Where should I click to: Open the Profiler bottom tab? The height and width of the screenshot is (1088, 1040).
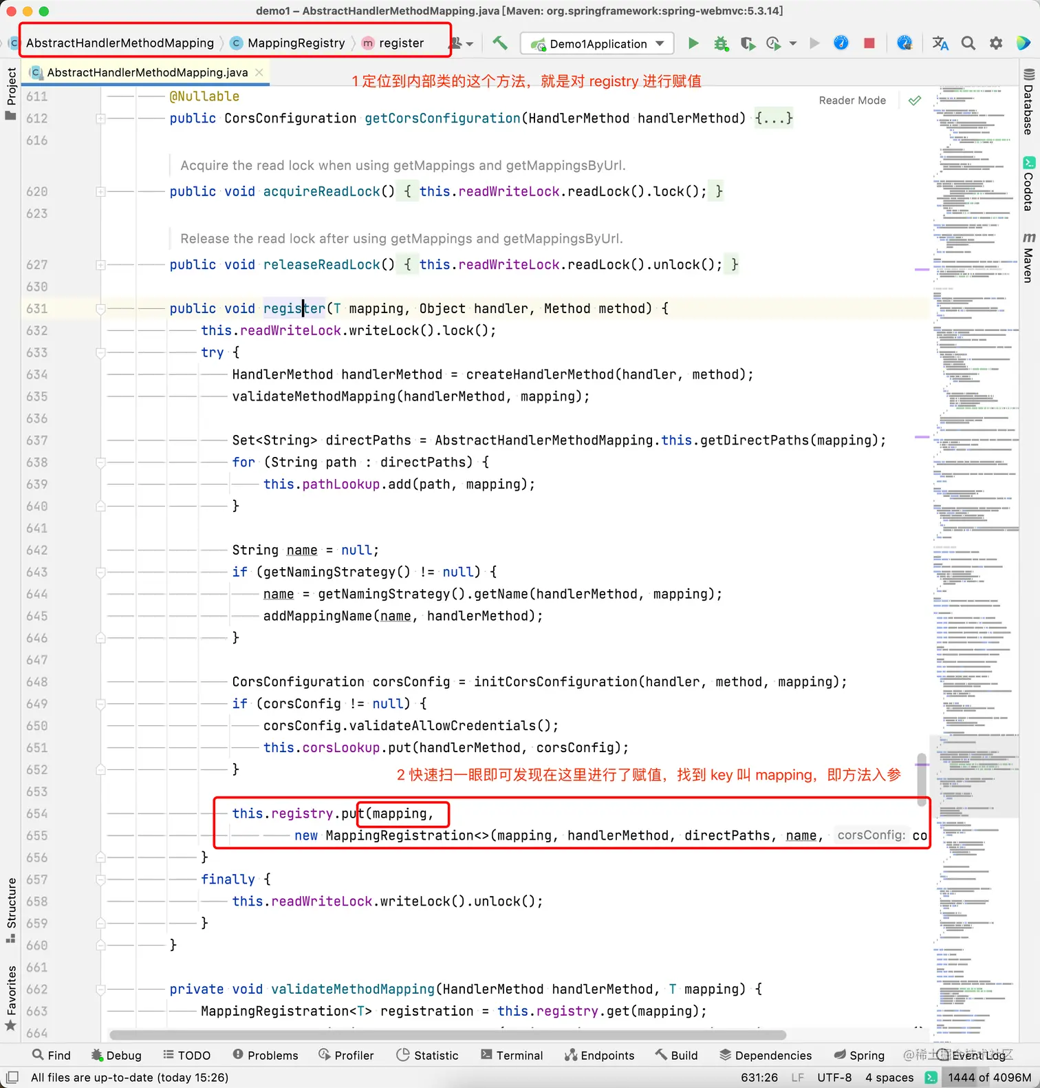(x=346, y=1055)
